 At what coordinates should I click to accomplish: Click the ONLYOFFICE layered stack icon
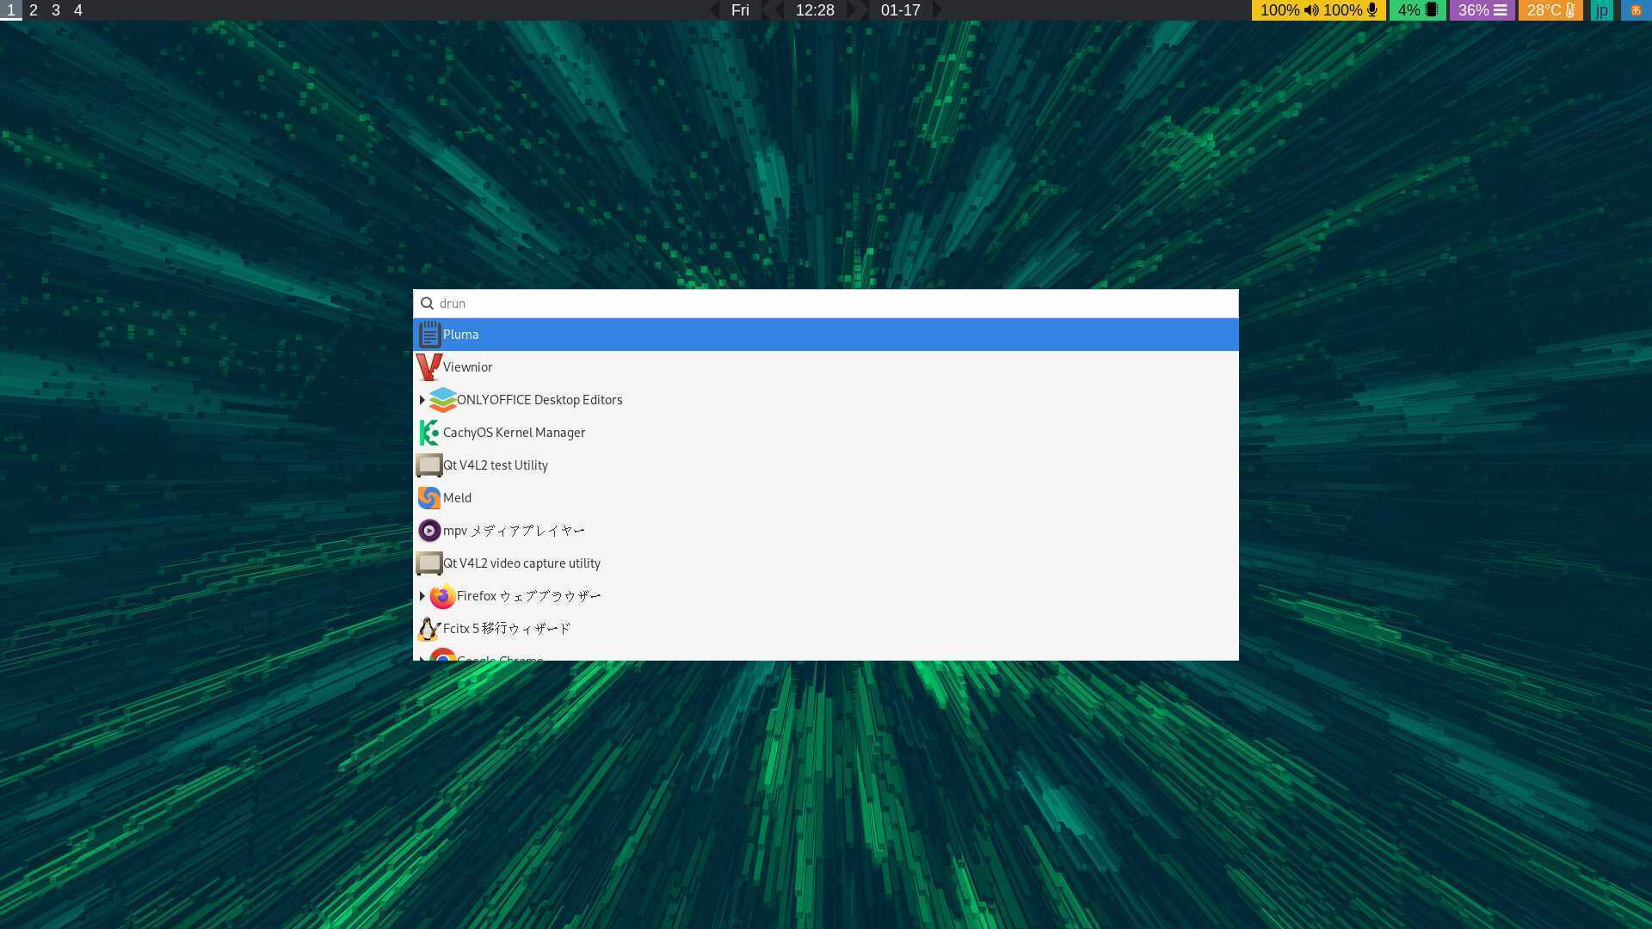pyautogui.click(x=442, y=400)
